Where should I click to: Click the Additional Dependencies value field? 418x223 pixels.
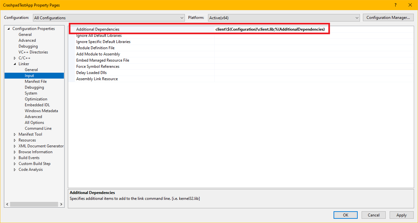coord(270,29)
